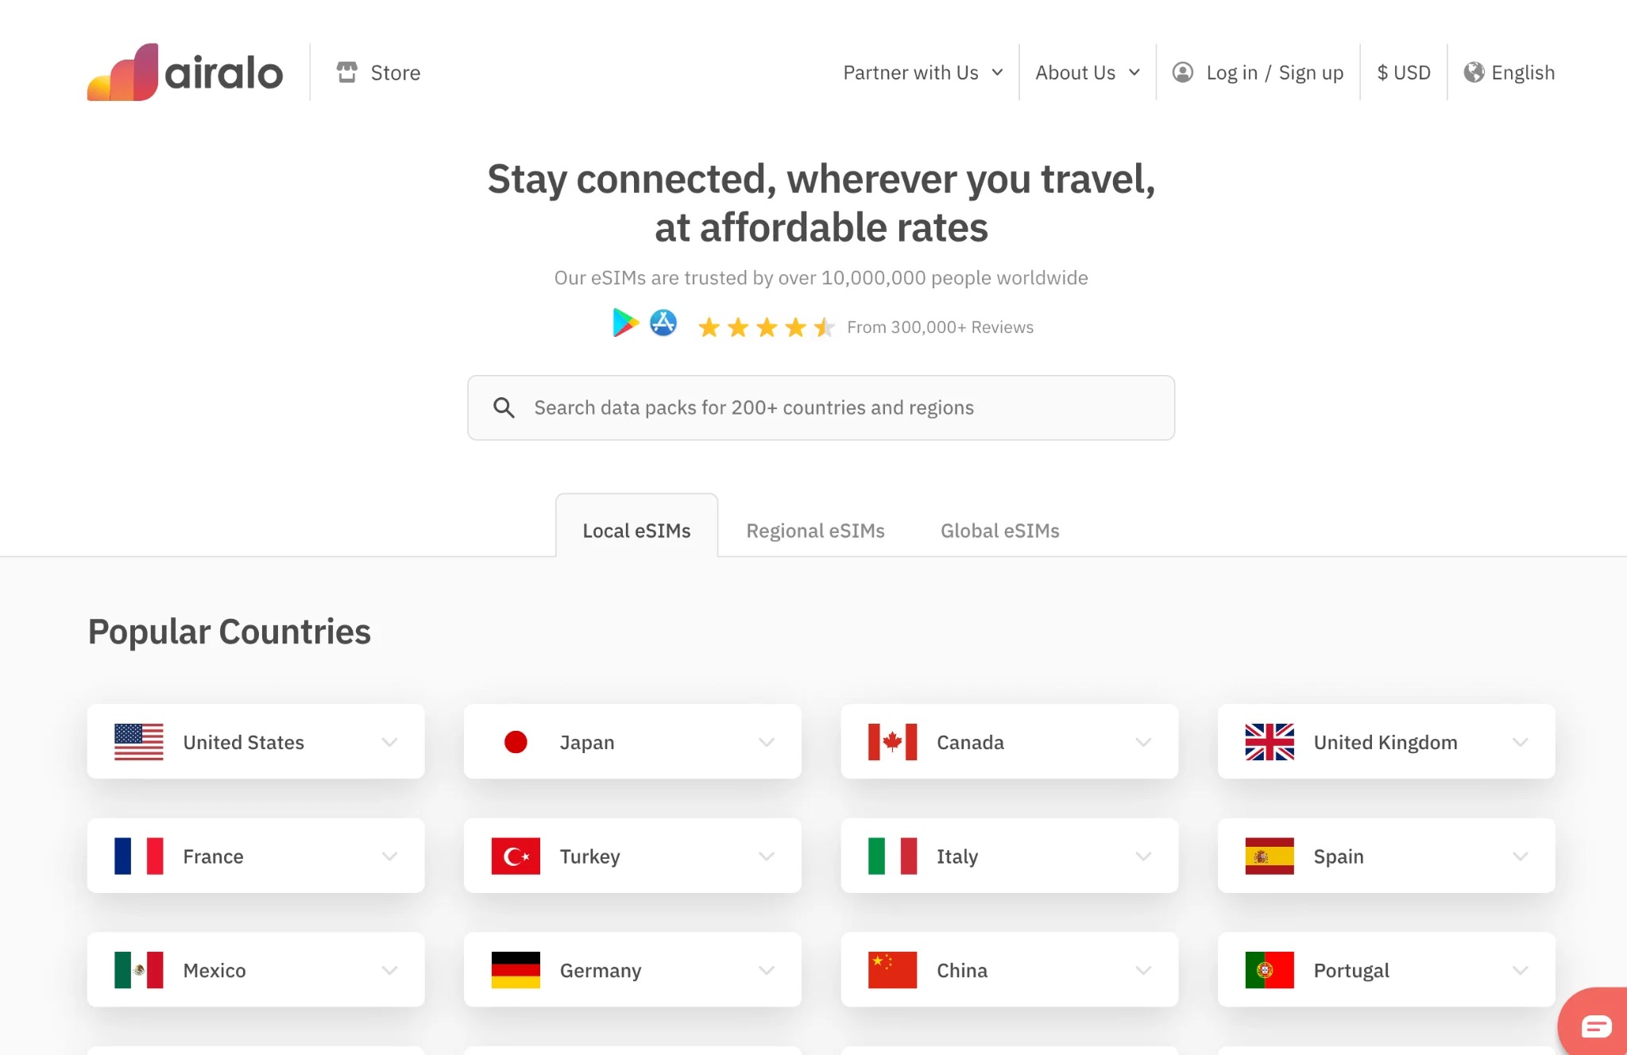Open the chat support bubble icon
This screenshot has height=1055, width=1627.
click(1595, 1026)
